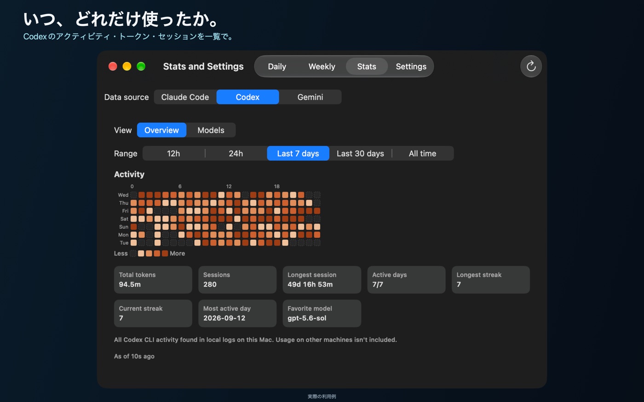Click the Stats and Settings window title
The width and height of the screenshot is (644, 402).
click(203, 66)
